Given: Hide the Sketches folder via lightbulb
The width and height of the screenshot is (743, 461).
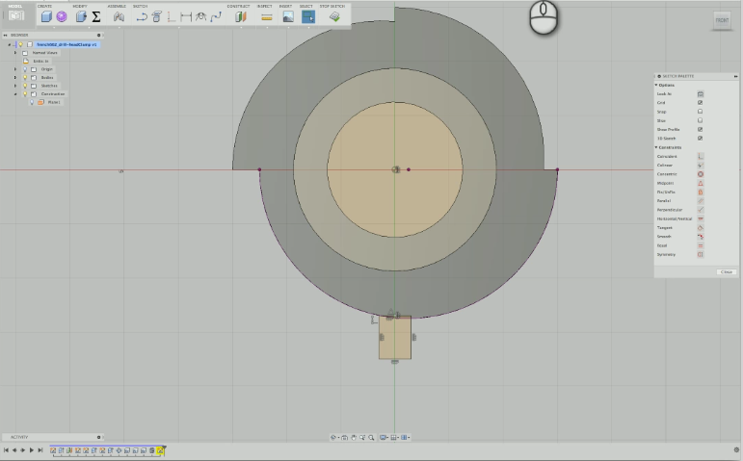Looking at the screenshot, I should click(x=25, y=86).
